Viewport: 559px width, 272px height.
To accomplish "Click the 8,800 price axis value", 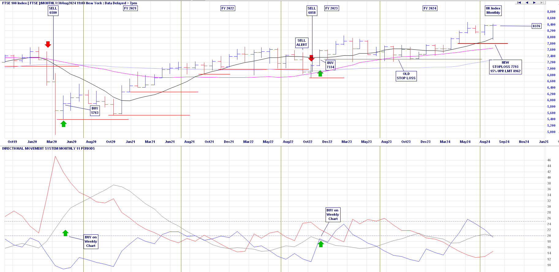I will coord(551,12).
